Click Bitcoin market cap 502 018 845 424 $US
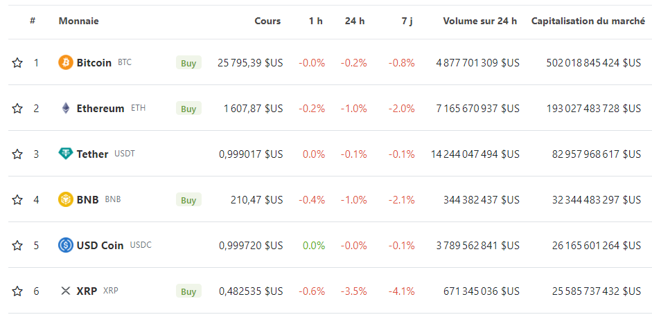Screen dimensions: 652x317 pyautogui.click(x=594, y=63)
